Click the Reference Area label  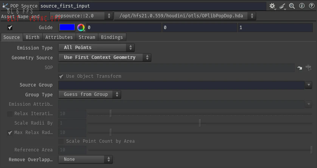[x=33, y=150]
